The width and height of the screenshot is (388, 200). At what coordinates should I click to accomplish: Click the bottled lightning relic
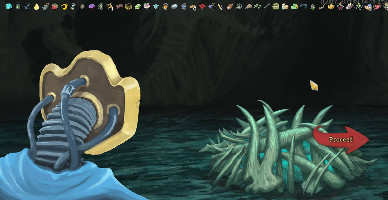101,6
